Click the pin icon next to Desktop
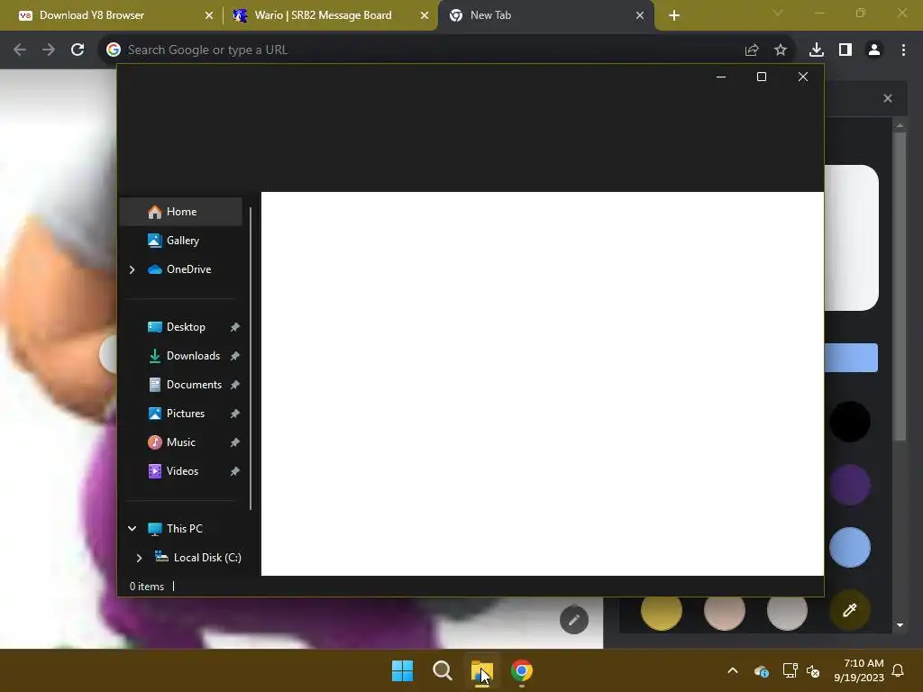Screen dimensions: 923x692 pyautogui.click(x=235, y=327)
